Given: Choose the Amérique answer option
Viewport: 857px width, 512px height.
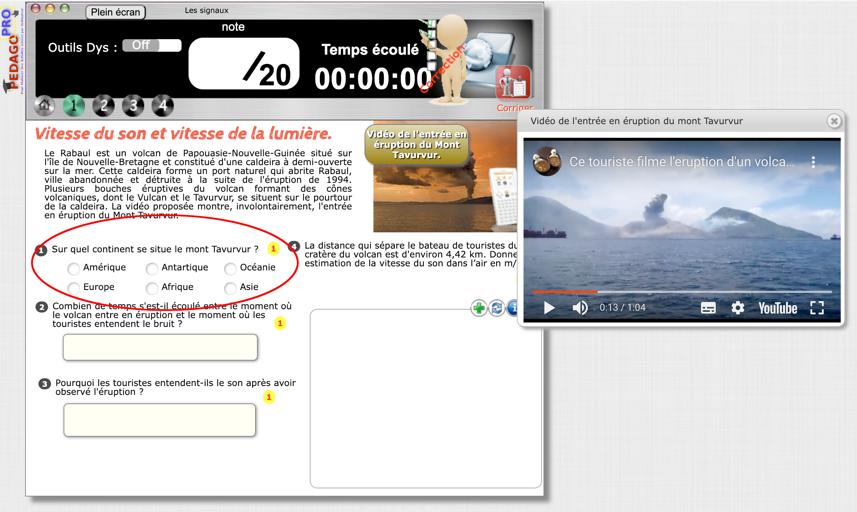Looking at the screenshot, I should click(x=74, y=269).
